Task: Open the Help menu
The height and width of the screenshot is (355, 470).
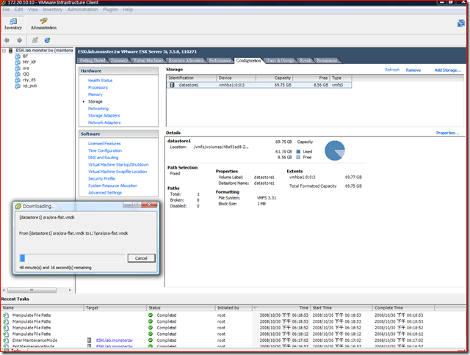Action: pyautogui.click(x=128, y=10)
